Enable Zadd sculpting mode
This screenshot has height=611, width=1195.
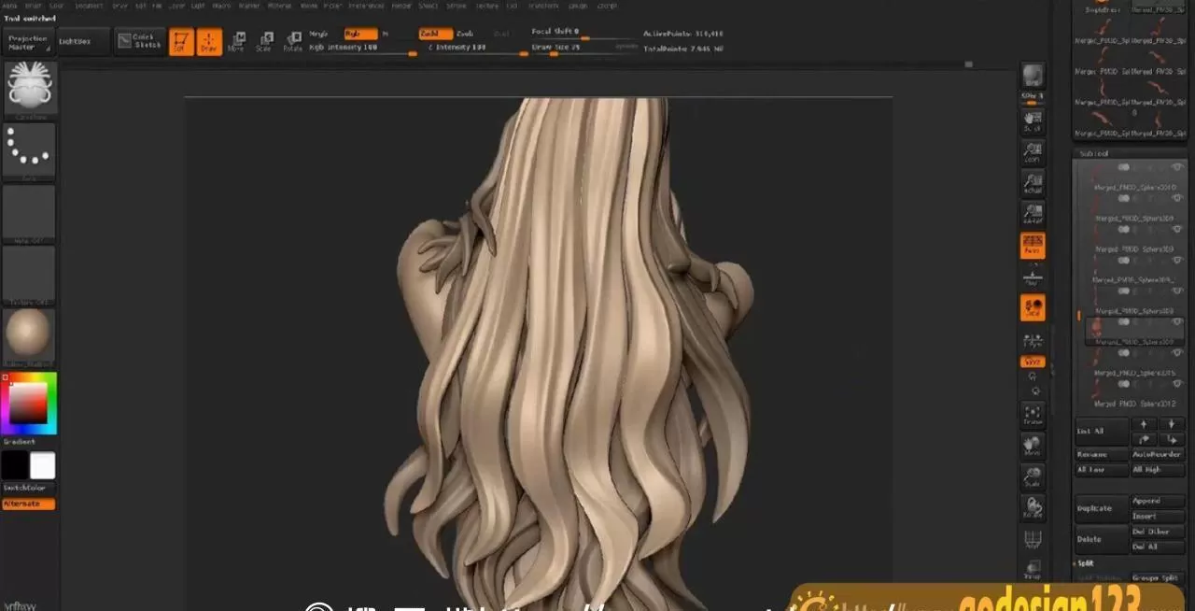[x=433, y=35]
